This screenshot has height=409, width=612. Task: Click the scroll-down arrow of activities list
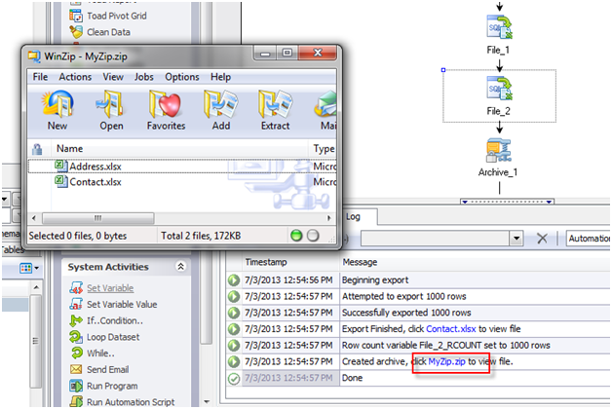click(207, 401)
